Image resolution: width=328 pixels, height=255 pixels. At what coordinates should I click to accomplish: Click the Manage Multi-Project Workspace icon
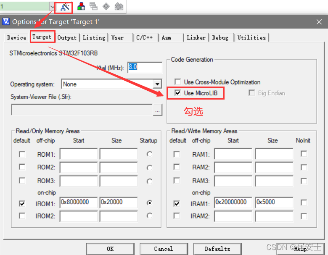pyautogui.click(x=93, y=6)
